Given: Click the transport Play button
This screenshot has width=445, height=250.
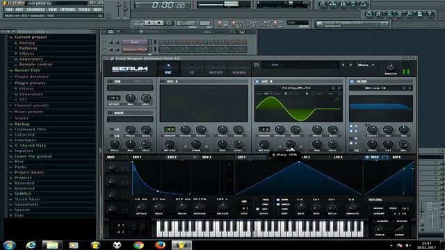Looking at the screenshot, I should point(149,23).
